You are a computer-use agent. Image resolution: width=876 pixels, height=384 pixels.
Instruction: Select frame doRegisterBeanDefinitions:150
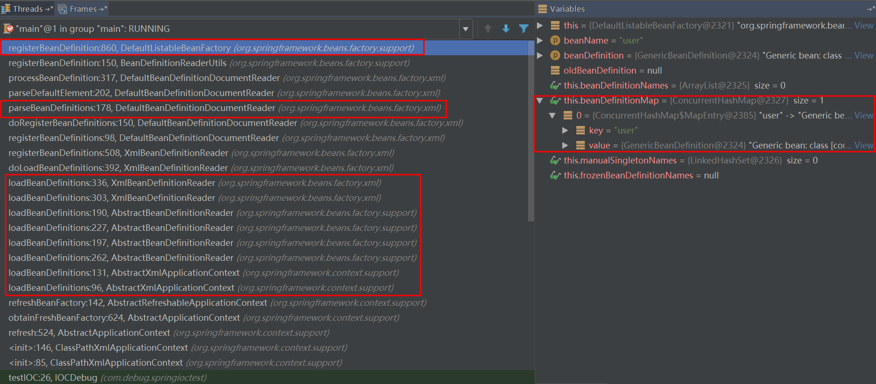(264, 123)
